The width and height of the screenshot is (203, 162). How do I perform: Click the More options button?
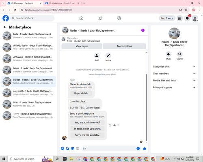pyautogui.click(x=124, y=46)
